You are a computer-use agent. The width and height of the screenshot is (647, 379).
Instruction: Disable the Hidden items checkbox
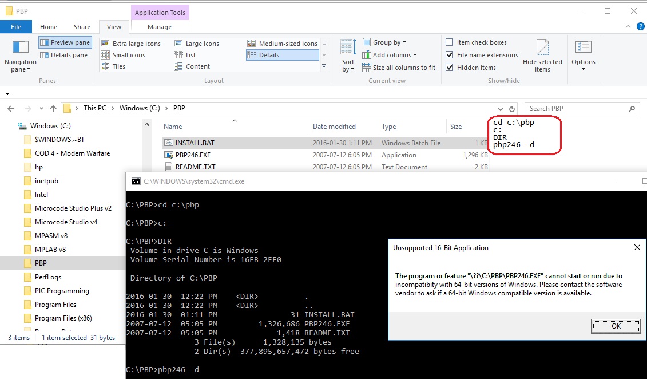pos(450,68)
